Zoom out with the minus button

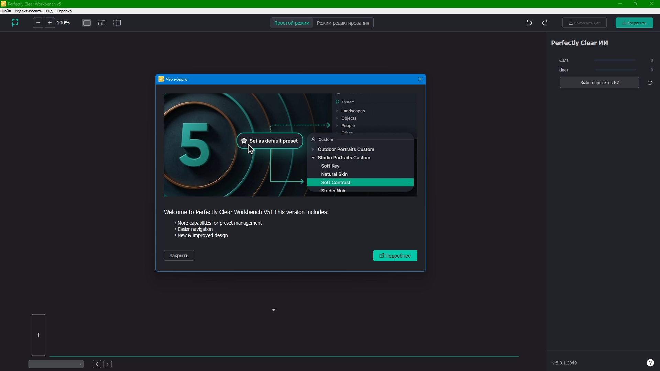click(x=38, y=23)
